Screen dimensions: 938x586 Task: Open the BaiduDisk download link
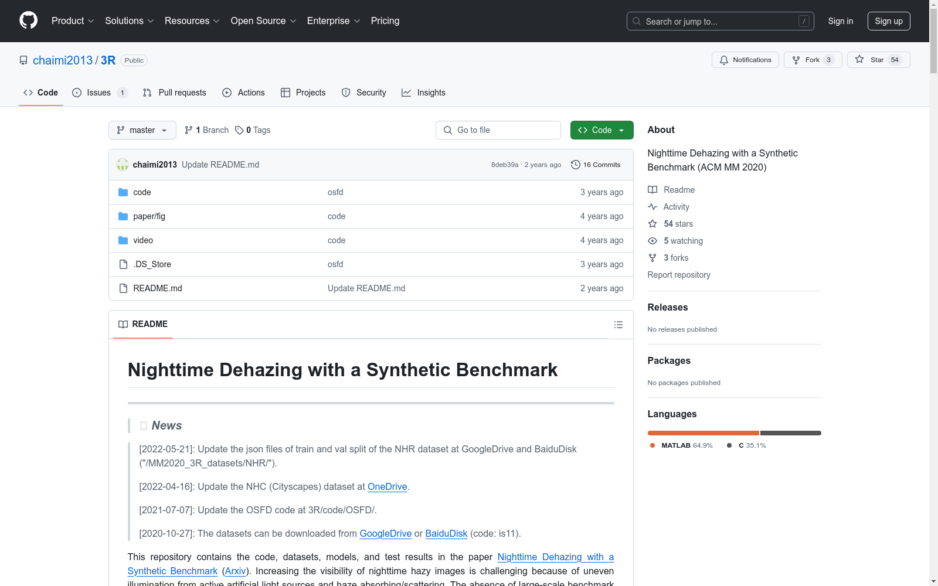pyautogui.click(x=446, y=533)
